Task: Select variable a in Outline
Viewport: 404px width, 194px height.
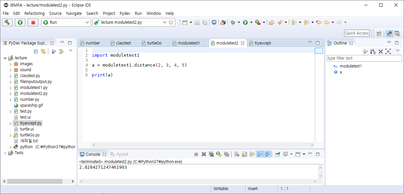Action: (x=341, y=72)
